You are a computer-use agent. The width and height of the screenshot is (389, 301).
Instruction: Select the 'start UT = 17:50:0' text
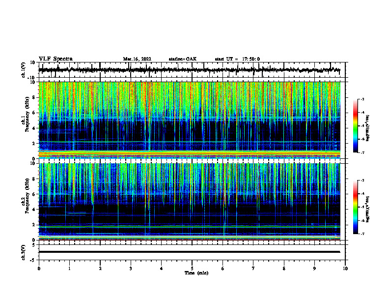[237, 59]
